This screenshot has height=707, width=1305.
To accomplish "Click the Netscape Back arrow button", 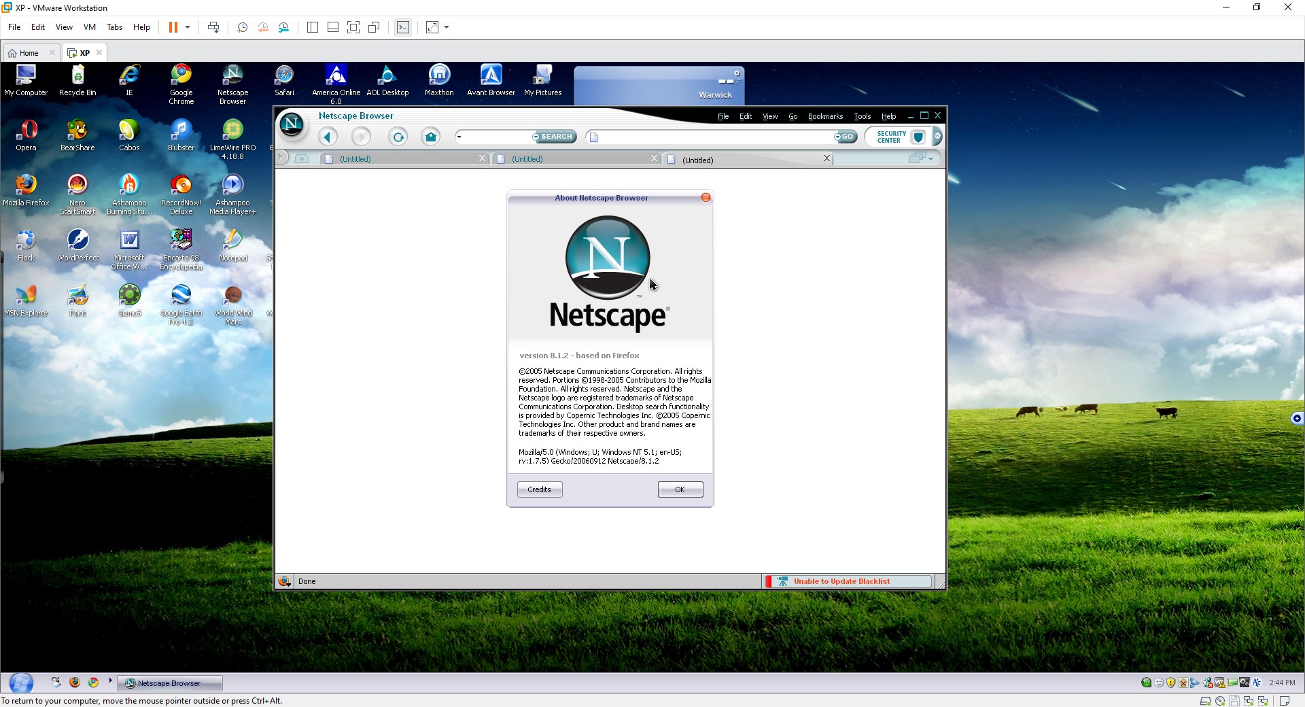I will click(328, 137).
